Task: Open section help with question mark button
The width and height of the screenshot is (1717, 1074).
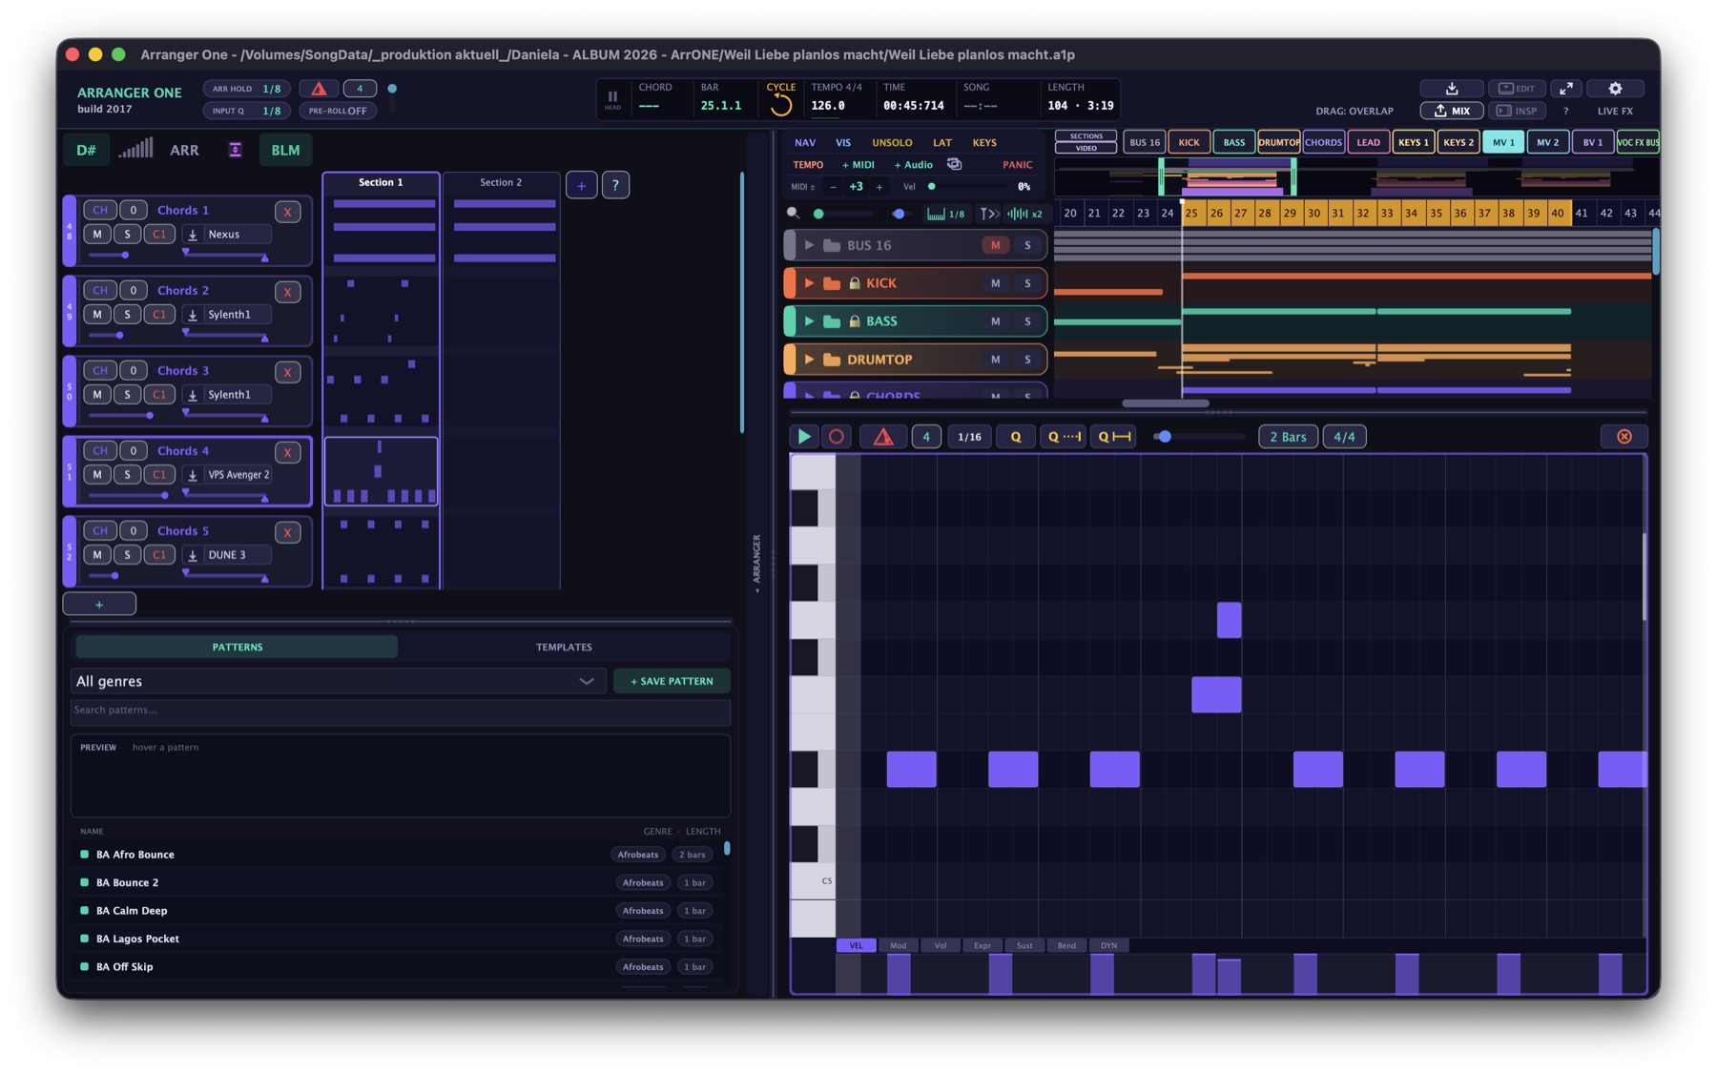Action: tap(615, 185)
